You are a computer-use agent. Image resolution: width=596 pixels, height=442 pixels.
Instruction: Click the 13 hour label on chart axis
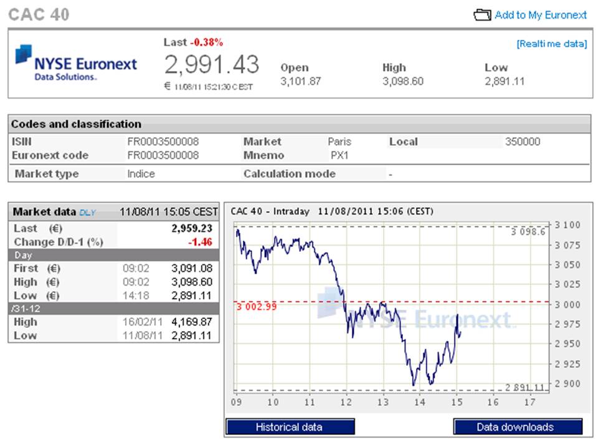pos(383,402)
